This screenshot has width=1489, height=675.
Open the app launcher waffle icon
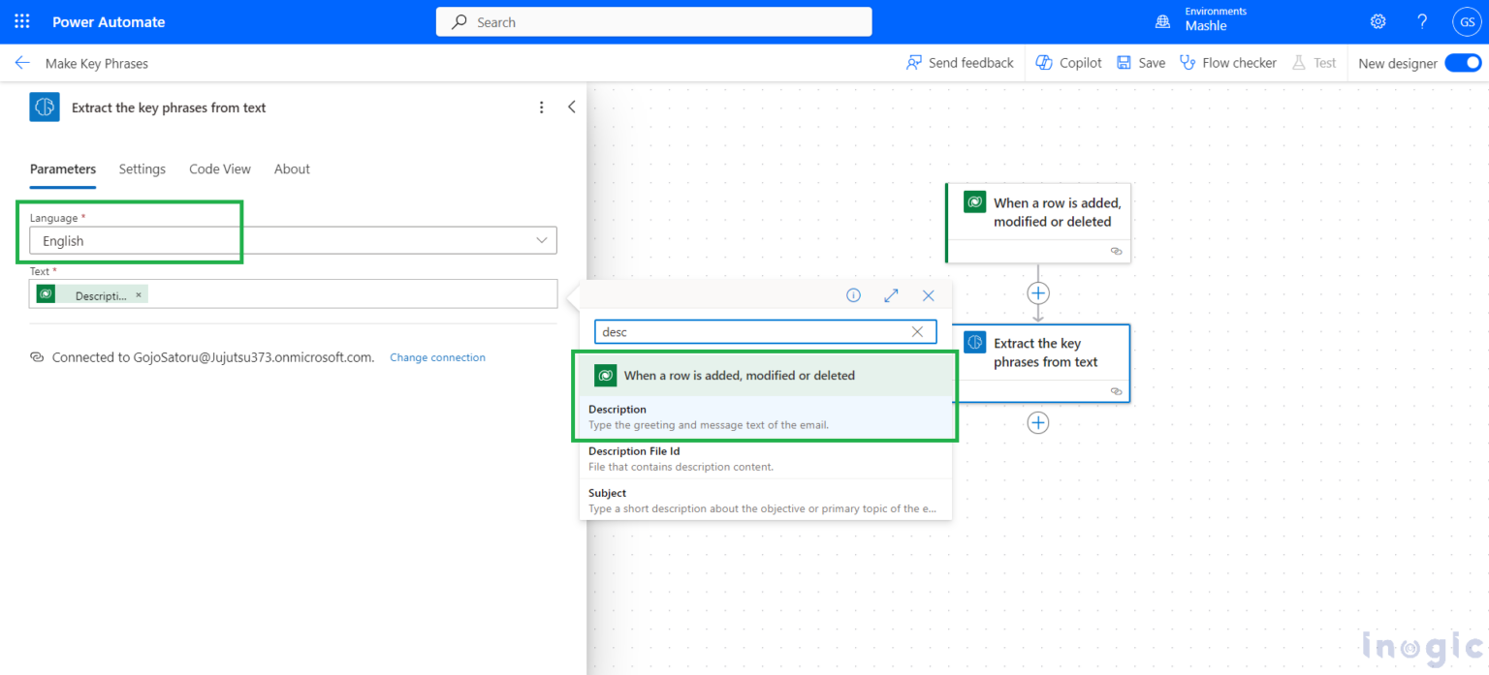(22, 21)
